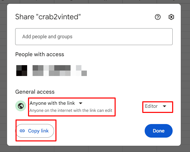Viewport: 190px width, 152px height.
Task: Focus the "Add people and groups" field
Action: (x=94, y=37)
